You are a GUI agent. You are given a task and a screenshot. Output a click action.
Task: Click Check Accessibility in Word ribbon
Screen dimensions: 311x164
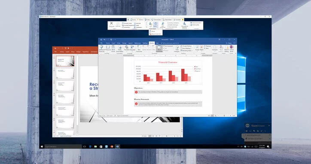click(120, 49)
